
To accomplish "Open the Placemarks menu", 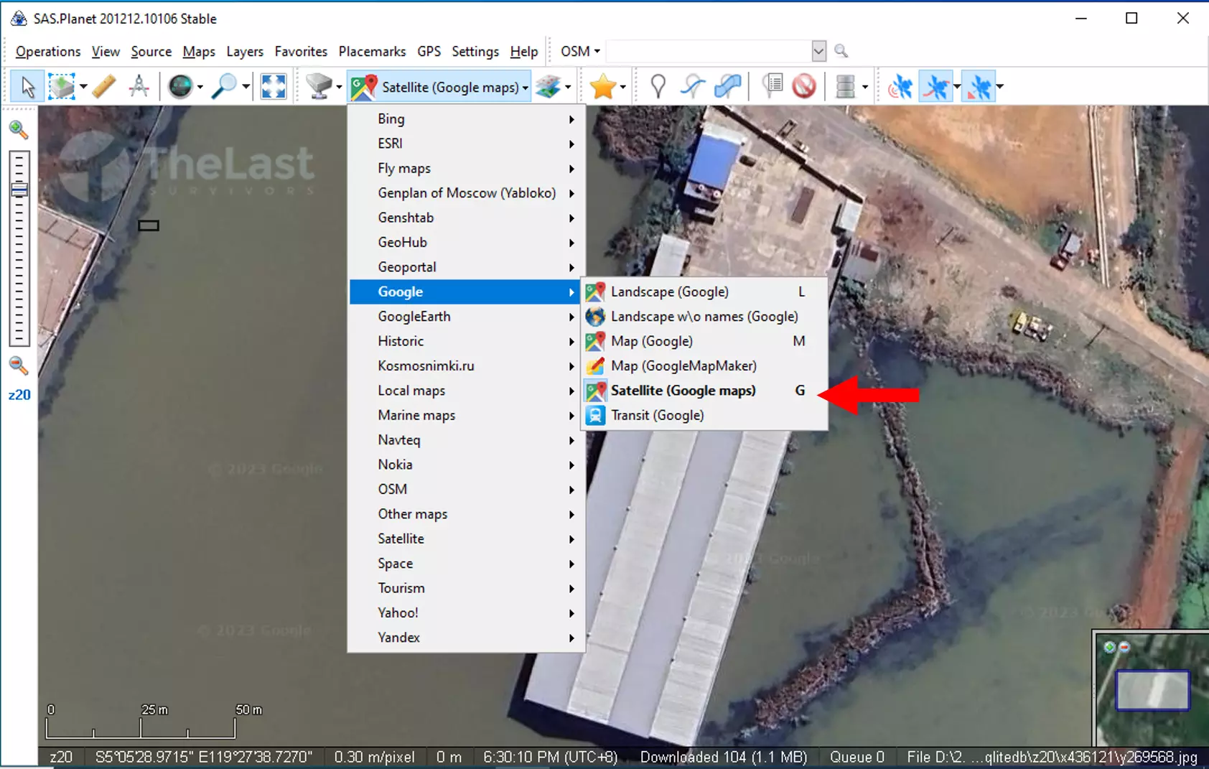I will point(372,52).
